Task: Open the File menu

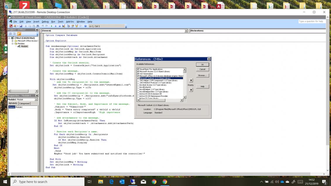Action: pos(15,22)
